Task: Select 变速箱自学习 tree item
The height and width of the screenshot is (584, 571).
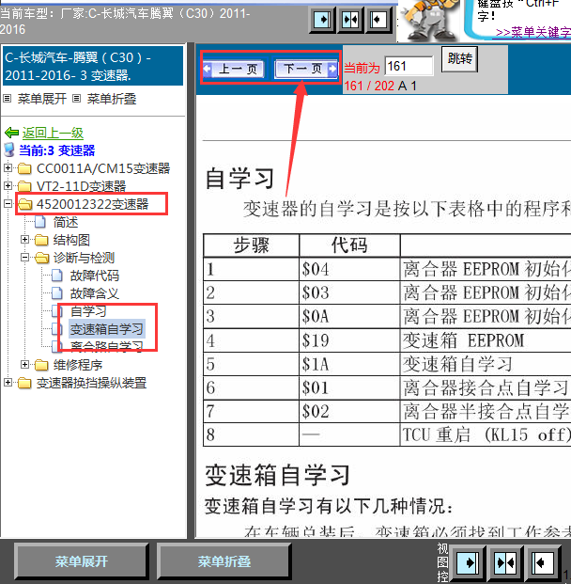Action: [x=107, y=329]
